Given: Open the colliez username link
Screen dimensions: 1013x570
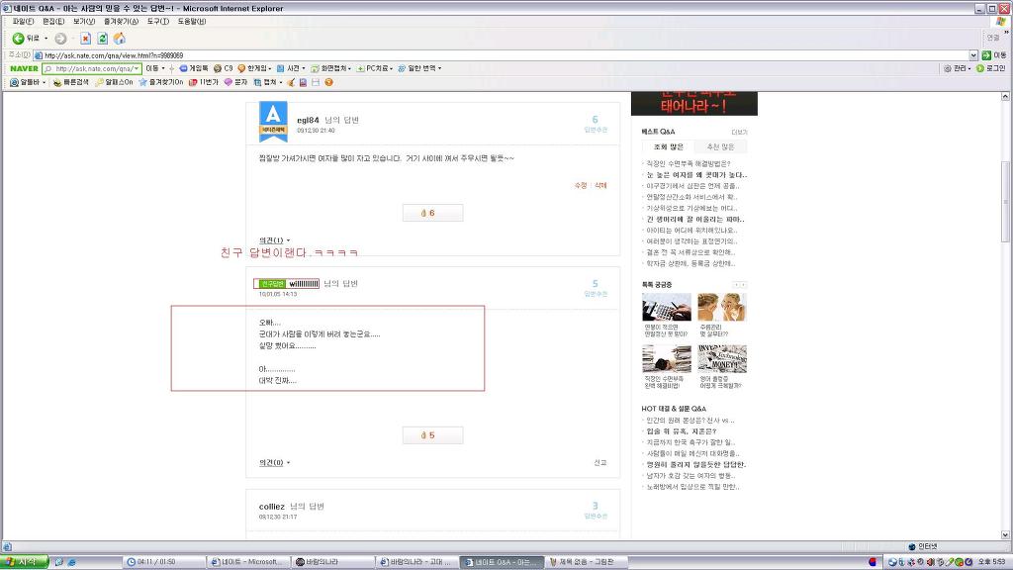Looking at the screenshot, I should pyautogui.click(x=272, y=507).
